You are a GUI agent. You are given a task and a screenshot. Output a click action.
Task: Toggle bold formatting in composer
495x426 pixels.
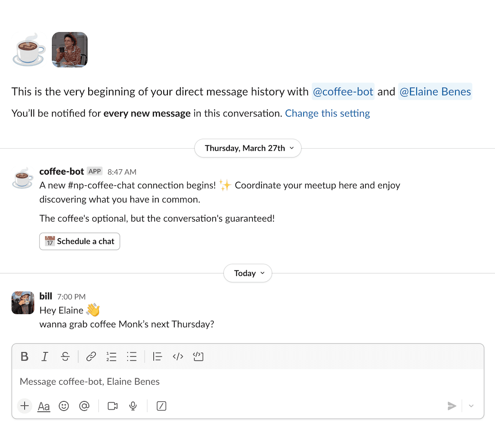[25, 357]
